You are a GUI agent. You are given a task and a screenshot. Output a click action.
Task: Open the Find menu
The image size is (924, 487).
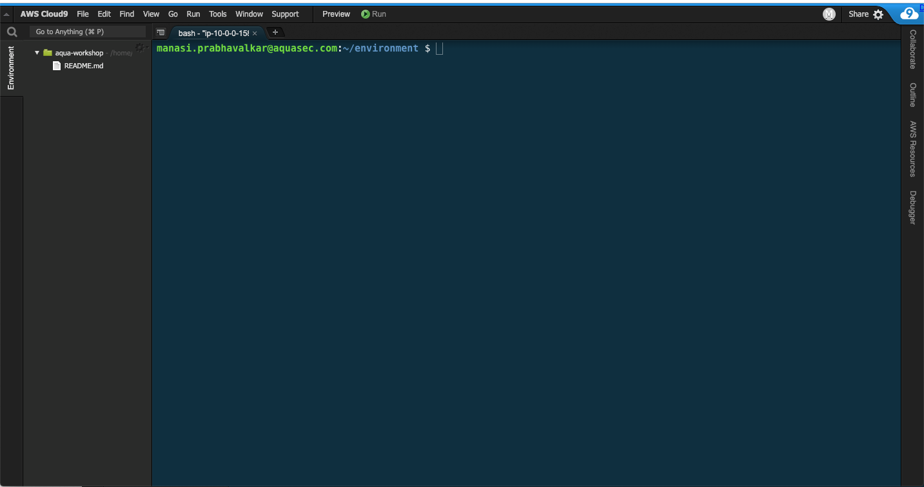[x=127, y=14]
